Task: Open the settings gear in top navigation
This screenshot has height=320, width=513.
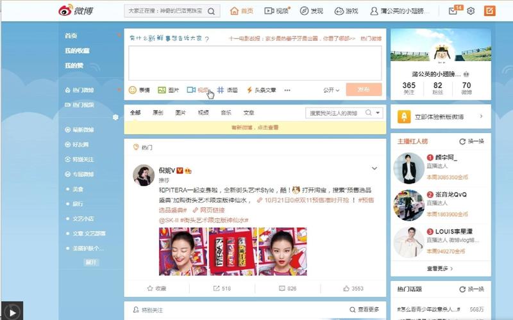Action: (x=471, y=11)
